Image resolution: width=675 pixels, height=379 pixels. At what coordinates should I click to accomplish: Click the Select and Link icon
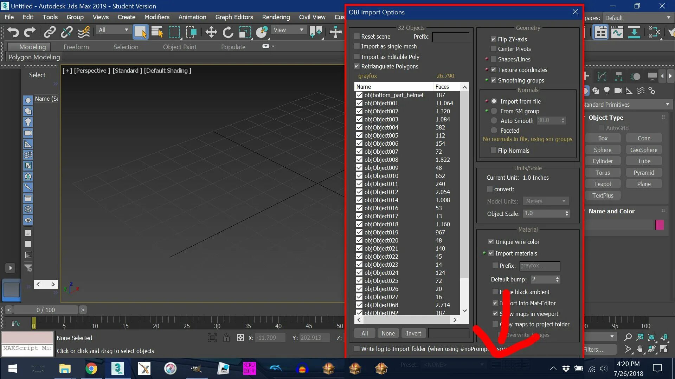coord(50,32)
